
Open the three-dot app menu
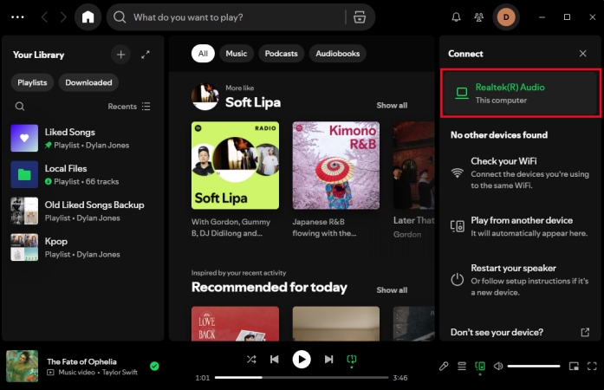tap(17, 17)
